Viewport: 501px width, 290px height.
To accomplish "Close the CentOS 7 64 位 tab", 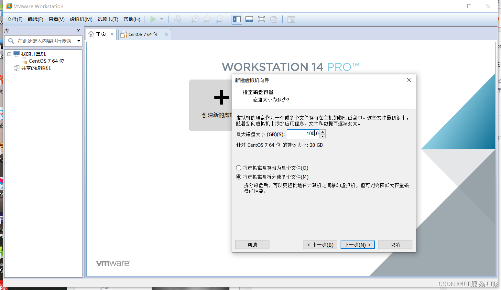I will [166, 34].
